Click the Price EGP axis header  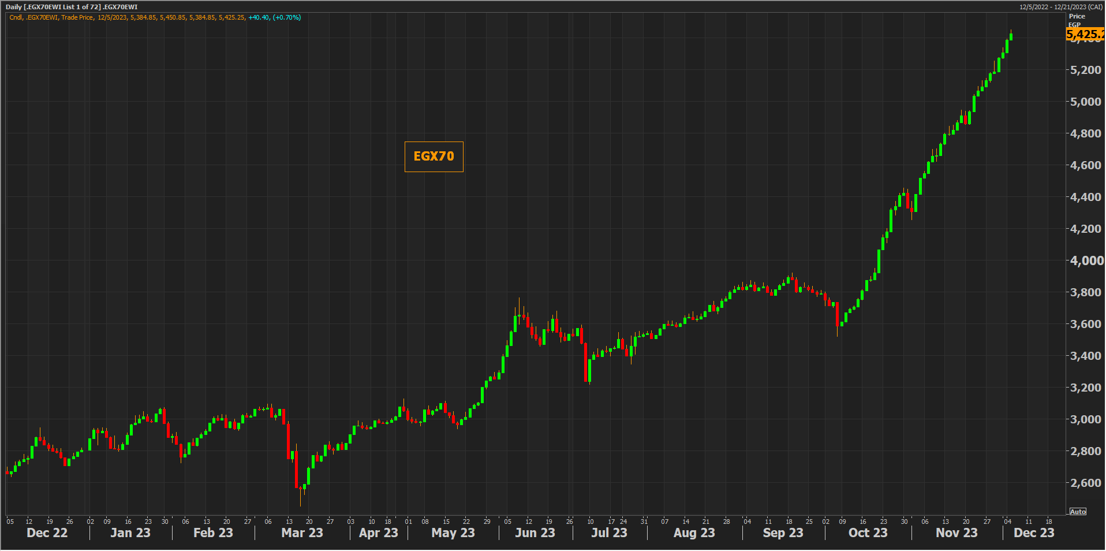(x=1077, y=20)
